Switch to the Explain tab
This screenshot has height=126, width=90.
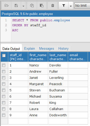tap(29, 48)
